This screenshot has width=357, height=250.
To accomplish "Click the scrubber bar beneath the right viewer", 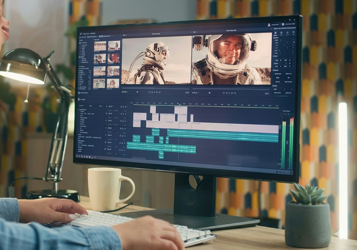I will point(231,89).
